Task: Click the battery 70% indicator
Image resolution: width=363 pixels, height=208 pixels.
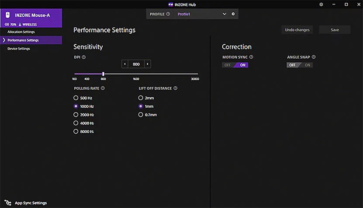Action: click(x=10, y=25)
